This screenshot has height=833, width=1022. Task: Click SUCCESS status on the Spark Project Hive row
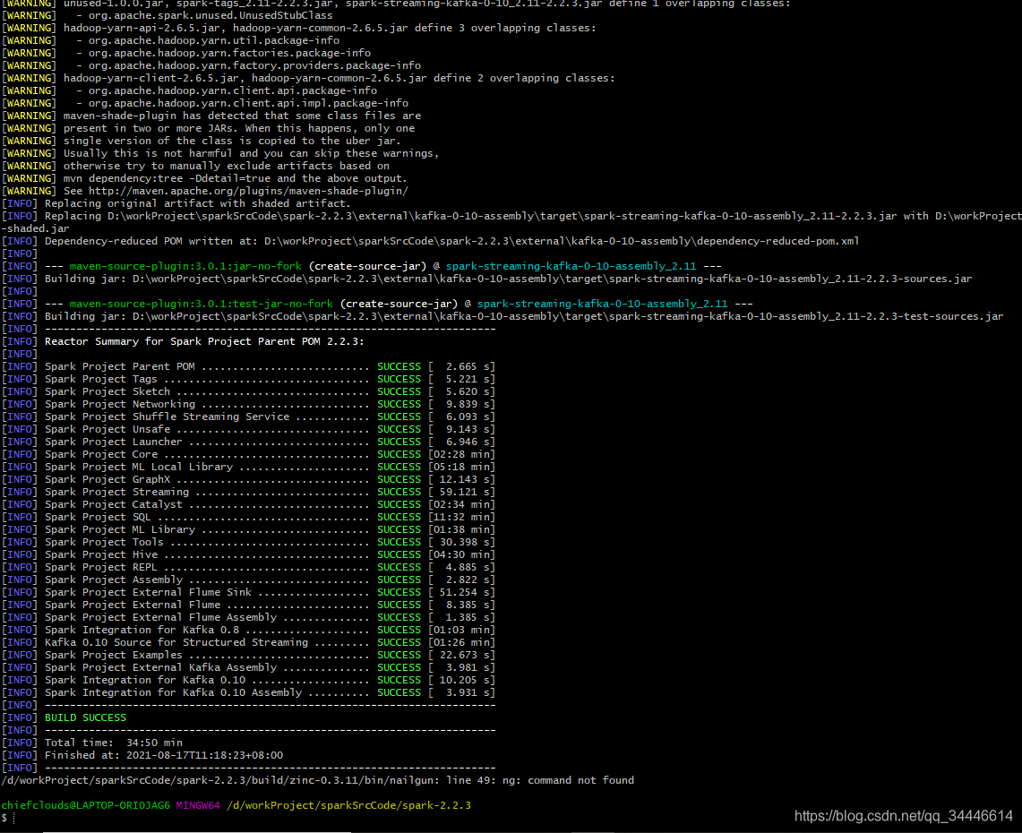(399, 554)
